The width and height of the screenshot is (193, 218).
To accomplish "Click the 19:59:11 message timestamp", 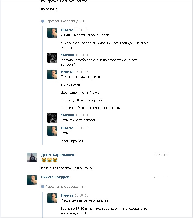I will (x=160, y=155).
